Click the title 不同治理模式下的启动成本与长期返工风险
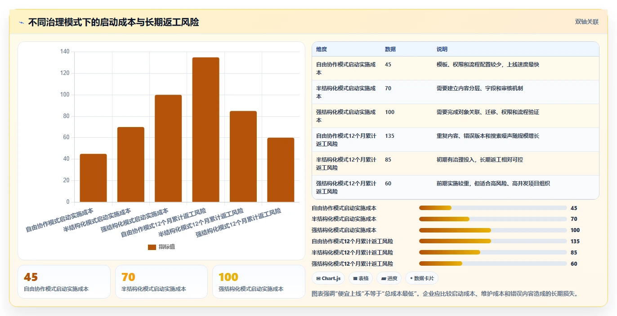Screen dimensions: 617x316 [x=113, y=22]
